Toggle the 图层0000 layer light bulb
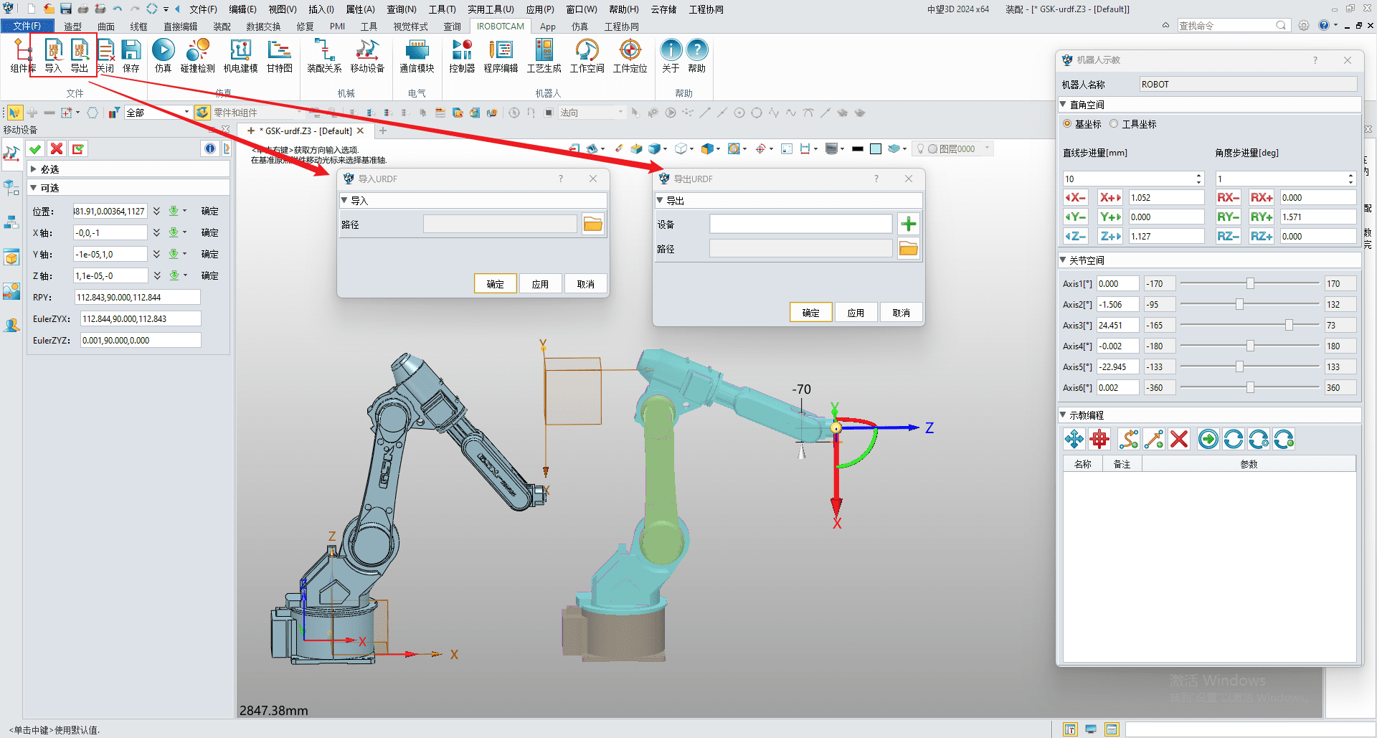The width and height of the screenshot is (1377, 738). tap(921, 149)
